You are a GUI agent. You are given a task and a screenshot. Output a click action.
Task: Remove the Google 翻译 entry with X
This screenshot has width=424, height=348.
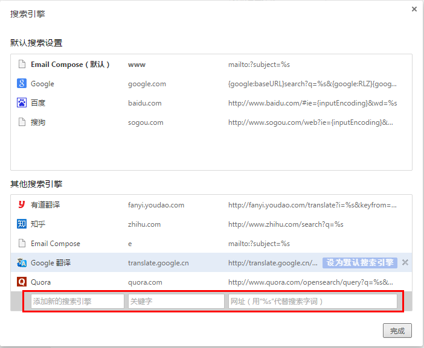(x=405, y=262)
